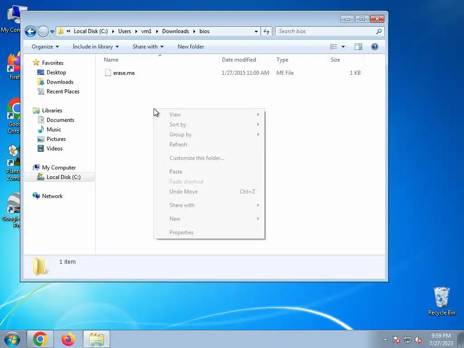
Task: Click the folder icon in address bar
Action: pyautogui.click(x=60, y=31)
